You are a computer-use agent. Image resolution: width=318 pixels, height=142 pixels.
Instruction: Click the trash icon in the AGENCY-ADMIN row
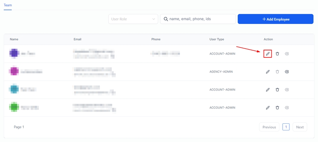pos(277,72)
